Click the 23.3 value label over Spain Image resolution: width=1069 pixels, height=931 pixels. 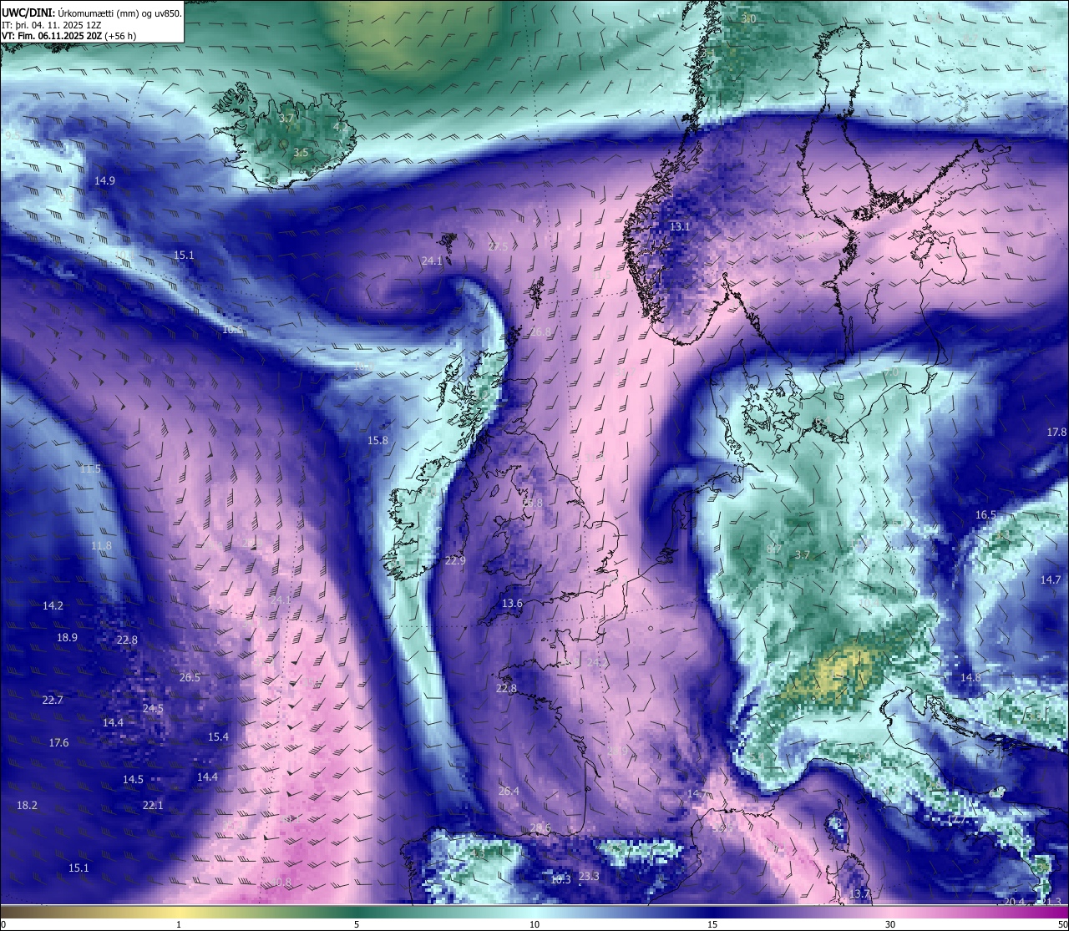(589, 877)
